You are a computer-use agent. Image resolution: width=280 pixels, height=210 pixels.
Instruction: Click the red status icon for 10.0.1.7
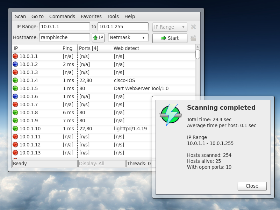pyautogui.click(x=15, y=104)
